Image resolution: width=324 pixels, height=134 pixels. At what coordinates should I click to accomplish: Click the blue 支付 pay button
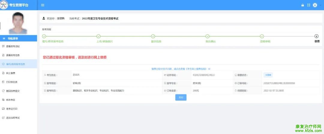click(x=181, y=97)
